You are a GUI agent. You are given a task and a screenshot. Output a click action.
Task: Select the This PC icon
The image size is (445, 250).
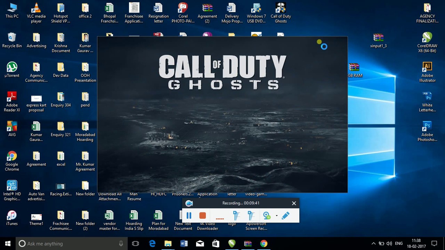click(12, 11)
